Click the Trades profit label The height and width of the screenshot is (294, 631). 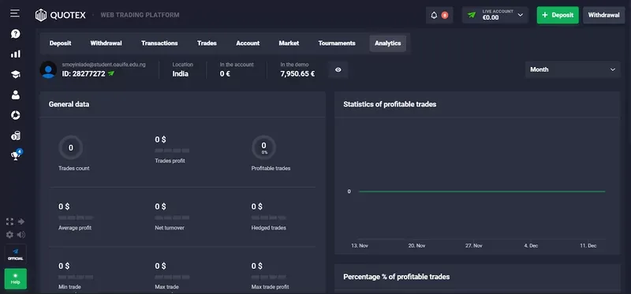170,161
